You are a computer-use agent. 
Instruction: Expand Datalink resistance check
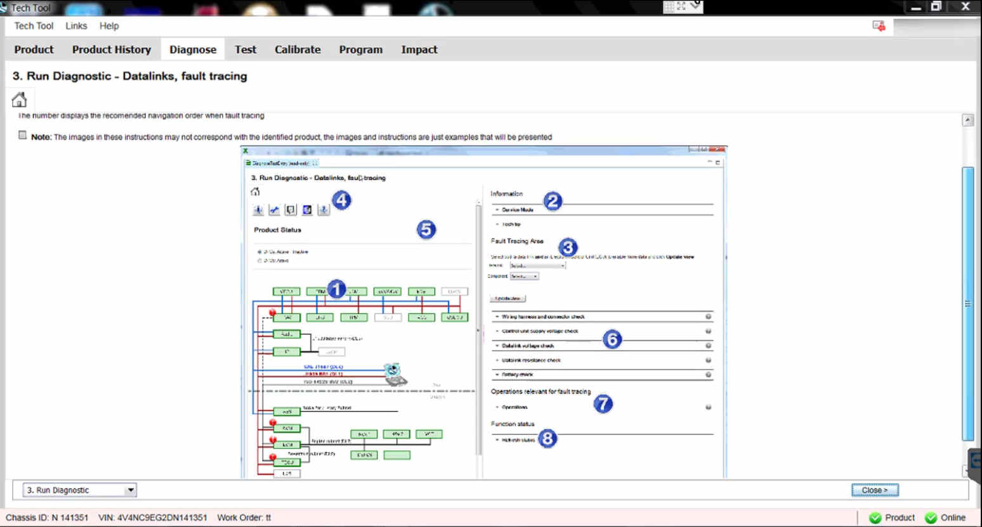(497, 360)
